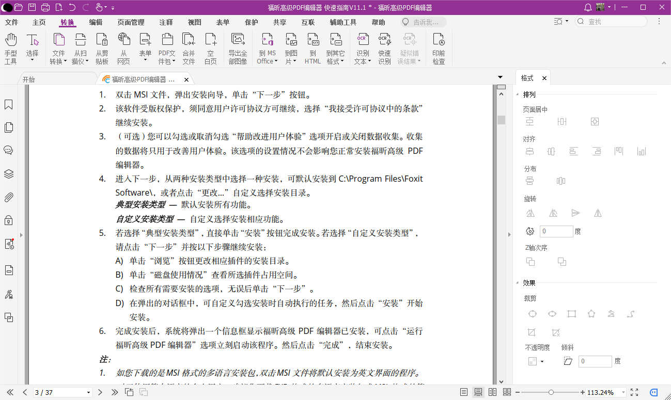This screenshot has width=671, height=400.
Task: Create PDF from web page (从网页)
Action: [124, 49]
